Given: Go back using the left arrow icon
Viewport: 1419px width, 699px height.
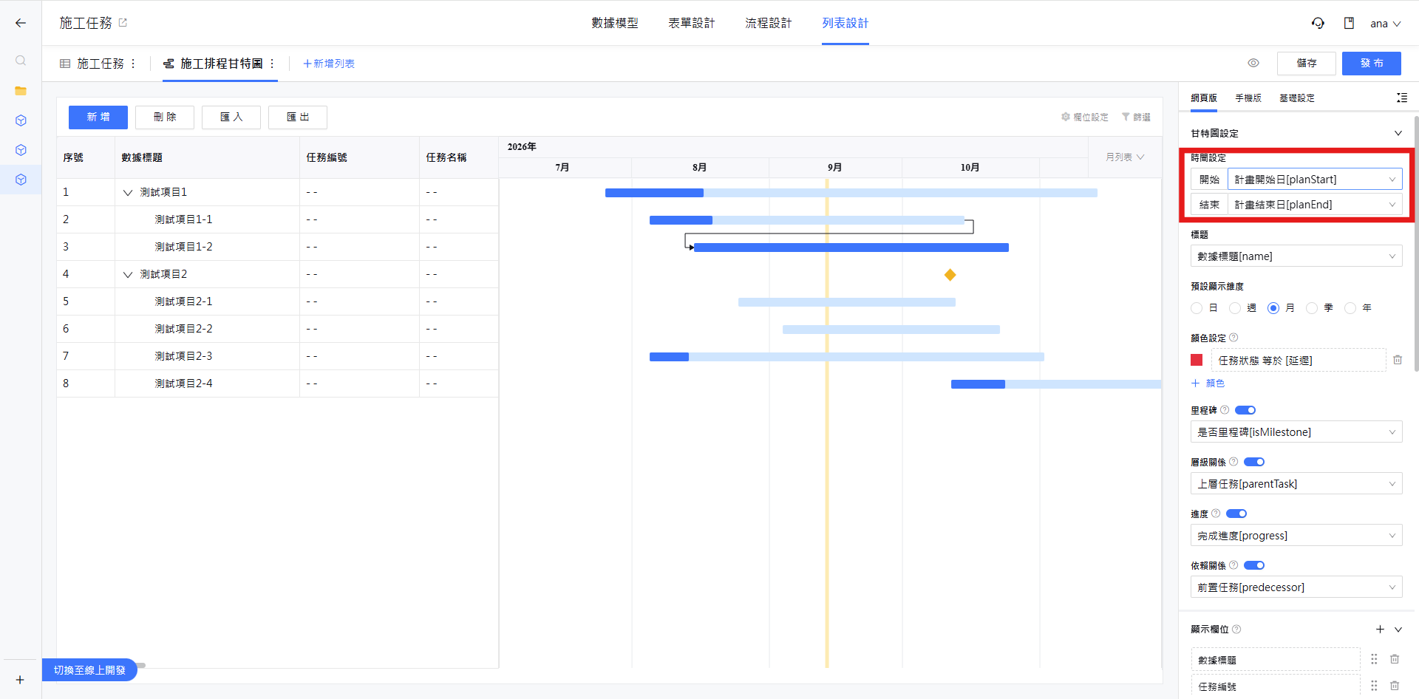Looking at the screenshot, I should pos(21,23).
